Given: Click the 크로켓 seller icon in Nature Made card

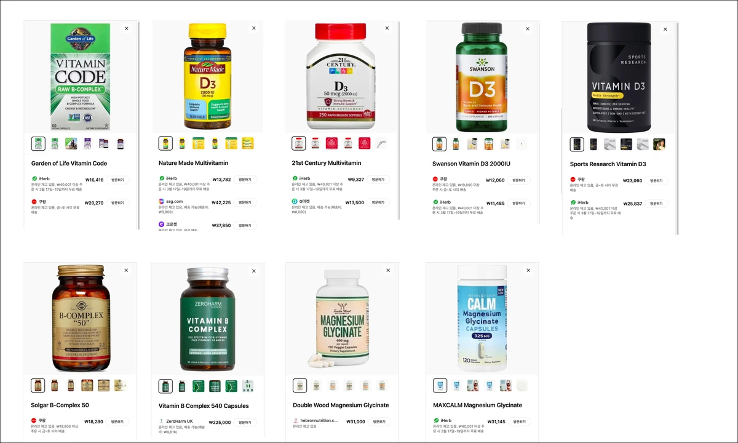Looking at the screenshot, I should (162, 225).
